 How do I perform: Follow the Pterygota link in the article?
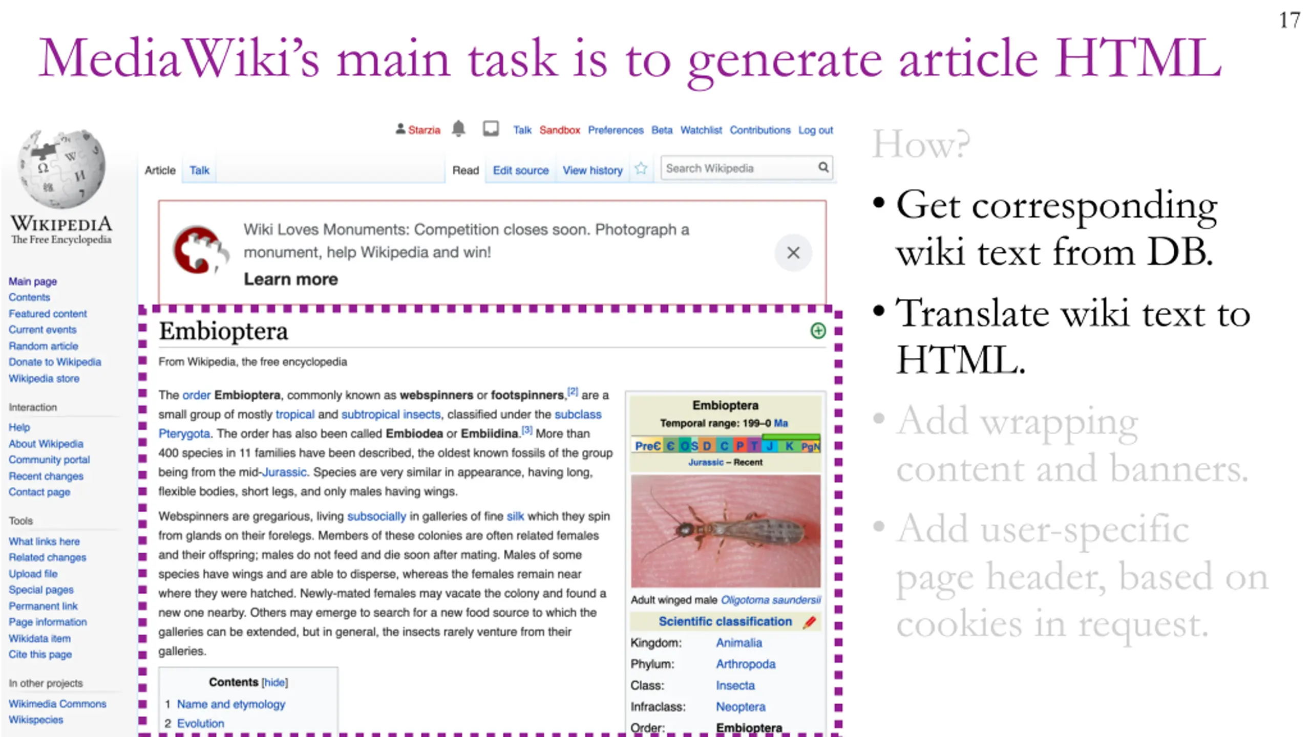coord(184,433)
